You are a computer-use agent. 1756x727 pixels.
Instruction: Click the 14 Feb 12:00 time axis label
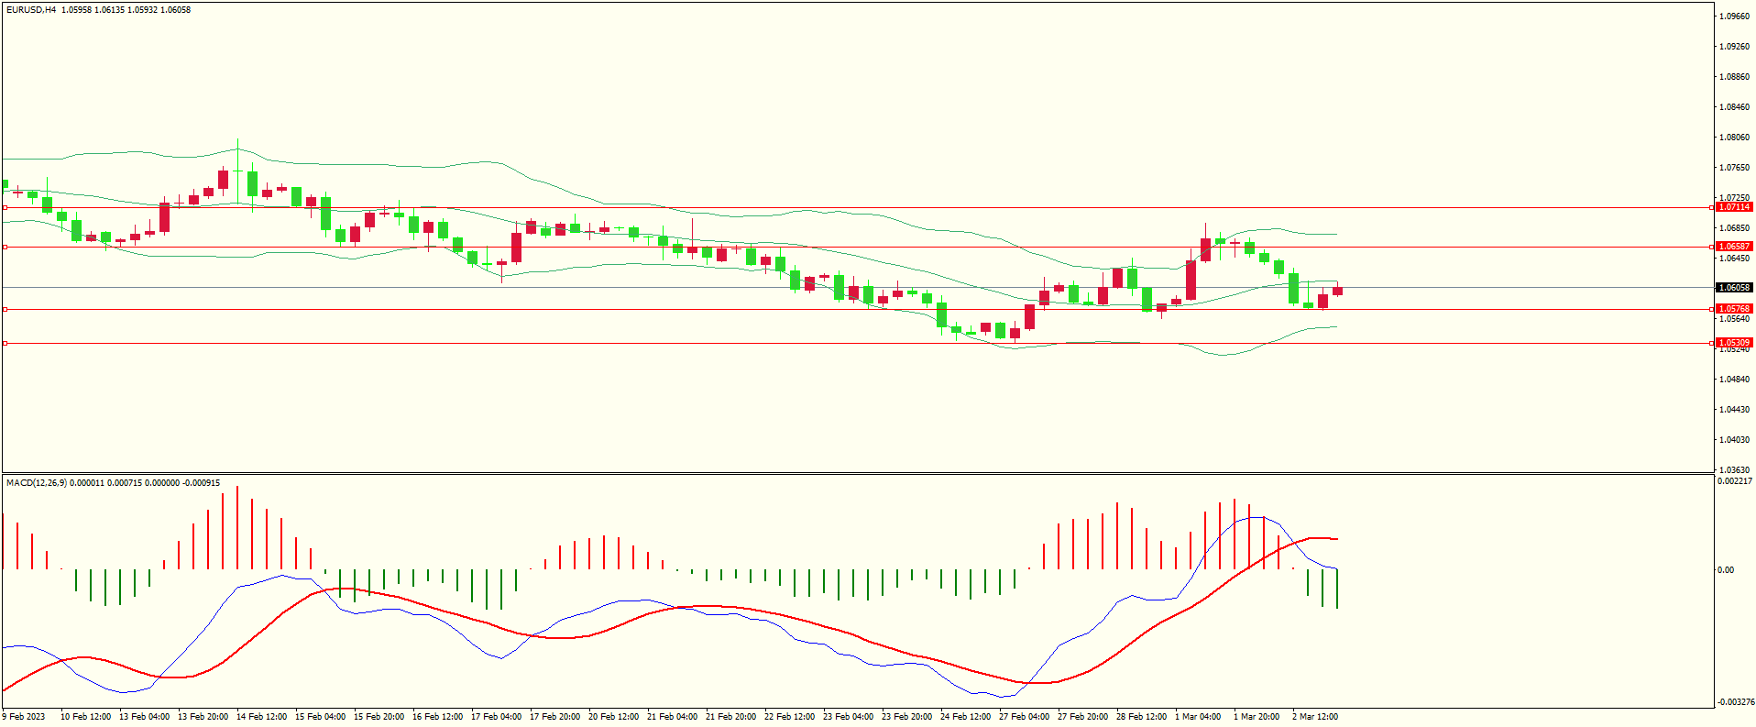coord(261,717)
